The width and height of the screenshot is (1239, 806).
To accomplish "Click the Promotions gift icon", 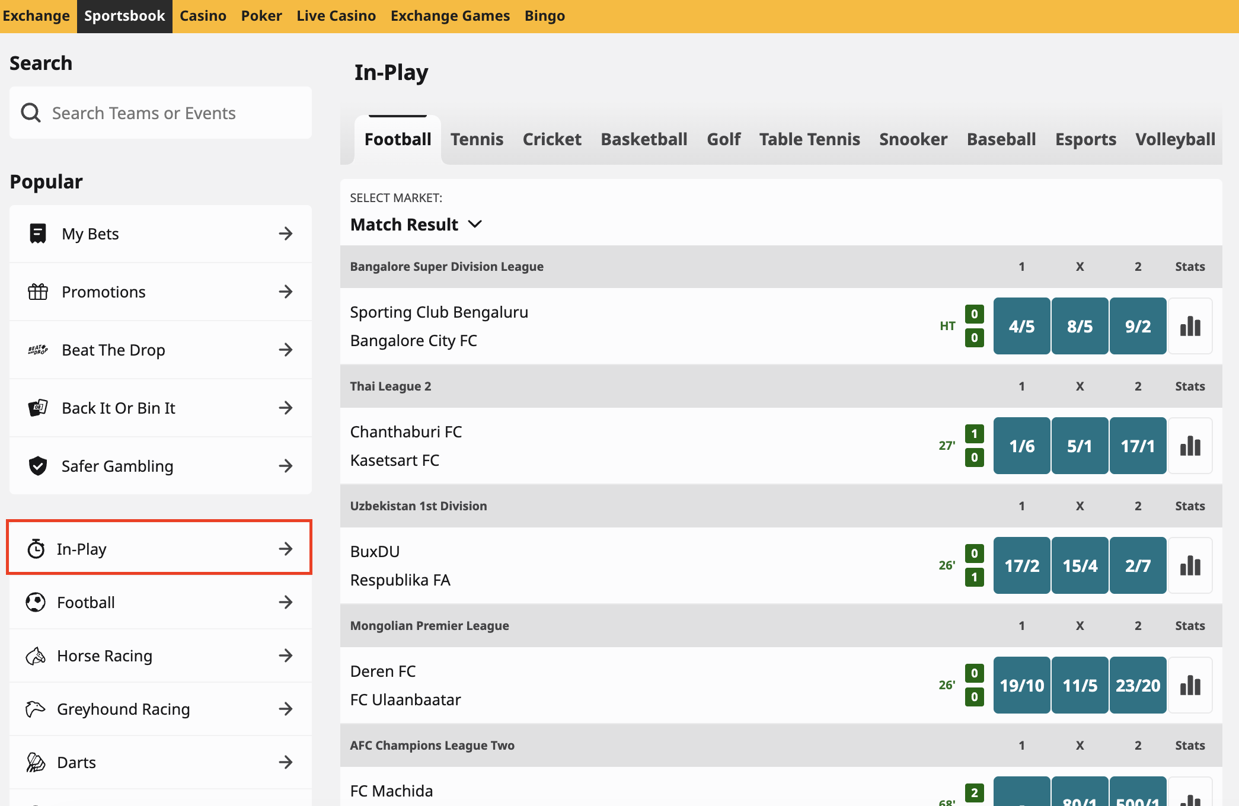I will pos(38,292).
